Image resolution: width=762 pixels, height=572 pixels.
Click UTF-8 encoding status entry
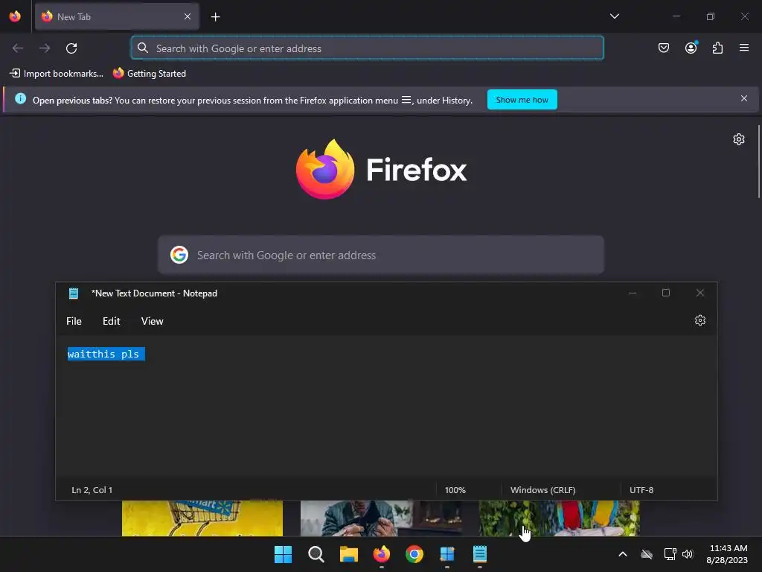(x=641, y=490)
